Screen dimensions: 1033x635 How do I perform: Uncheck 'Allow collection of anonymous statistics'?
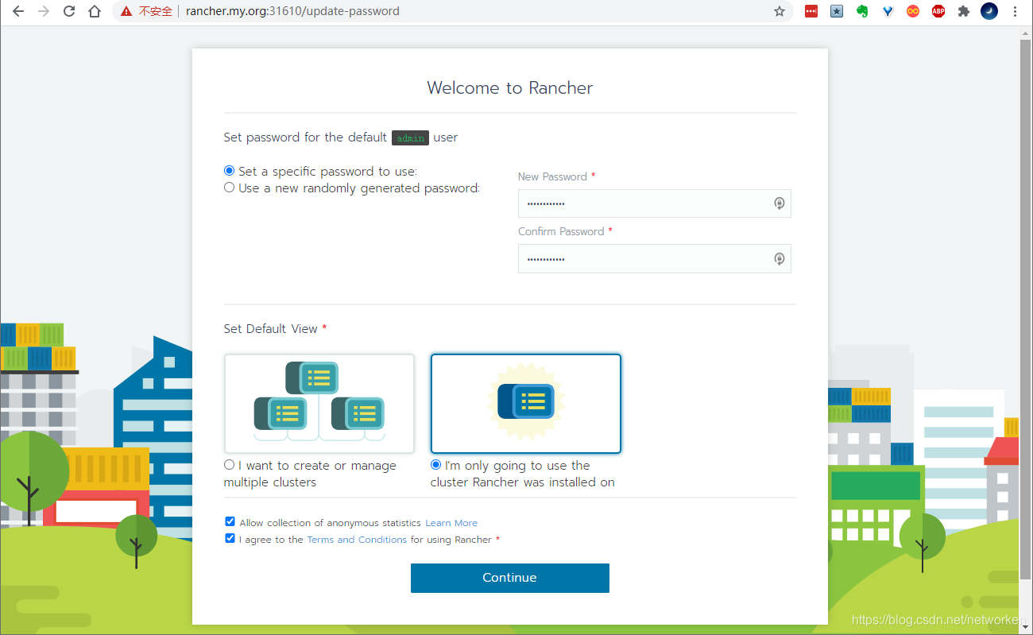[x=230, y=522]
